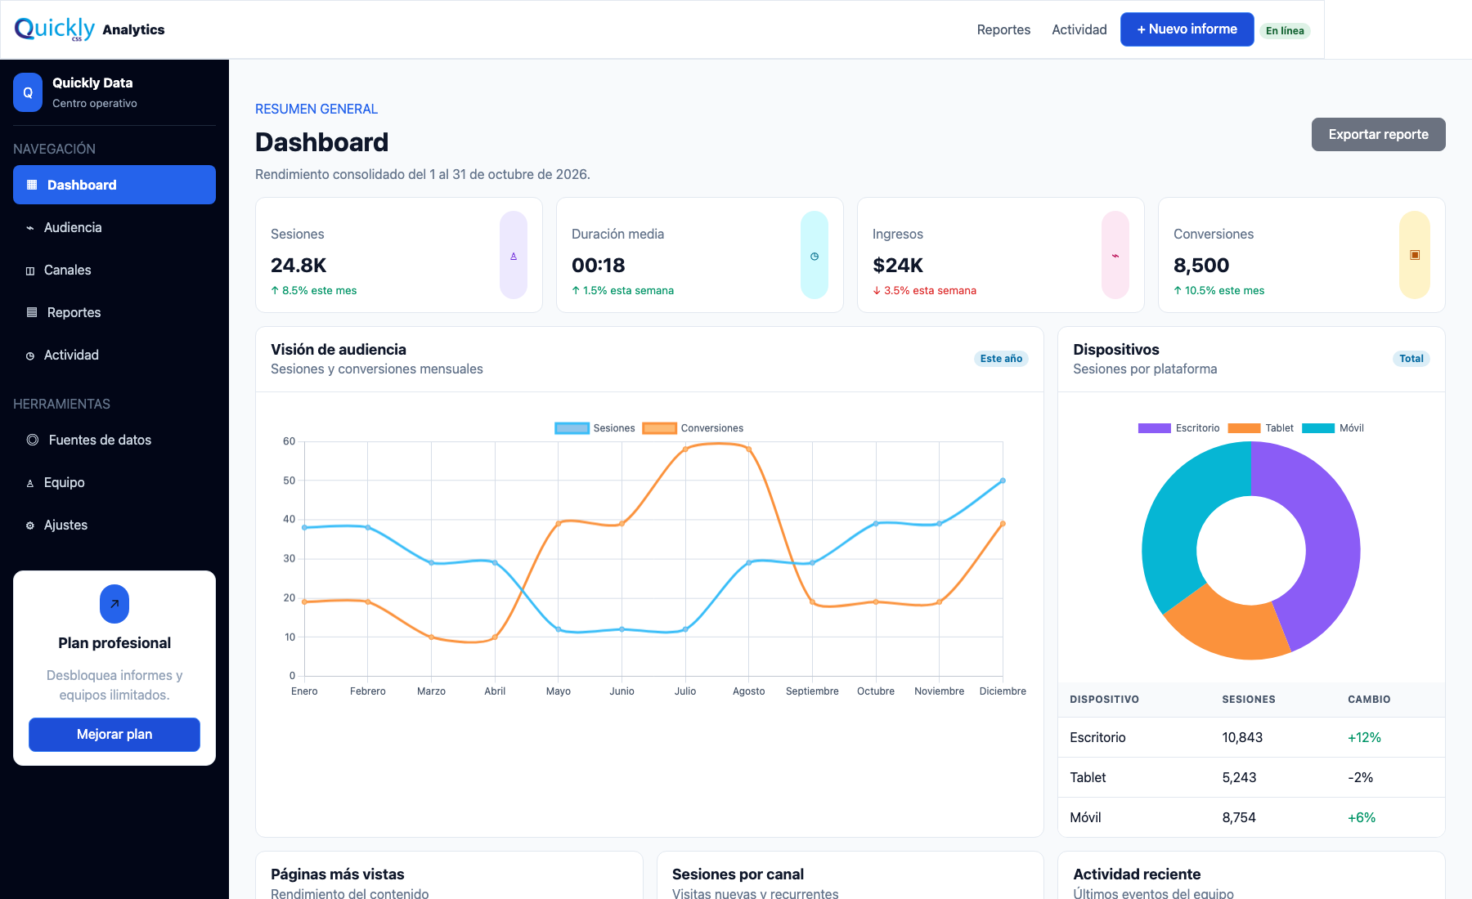Click Exportar reporte button
This screenshot has height=899, width=1472.
(1378, 134)
